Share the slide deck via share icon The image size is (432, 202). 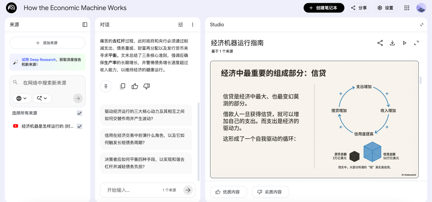(x=380, y=43)
